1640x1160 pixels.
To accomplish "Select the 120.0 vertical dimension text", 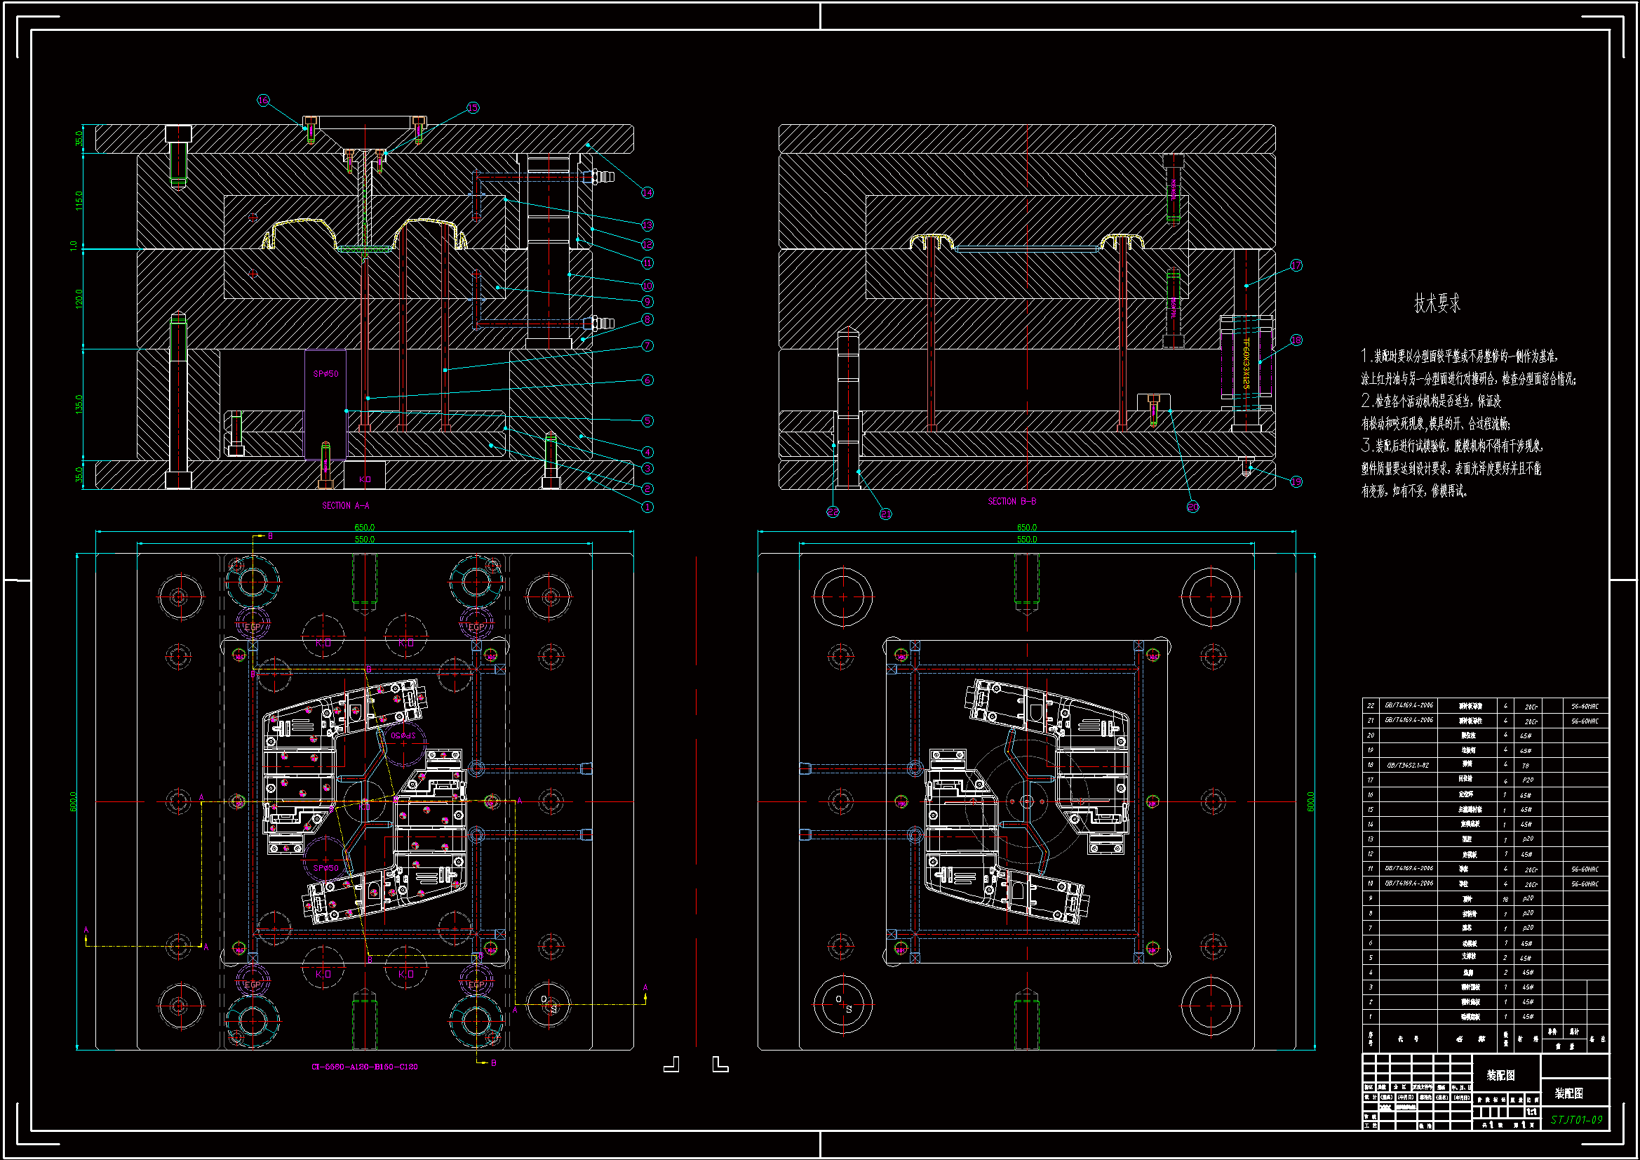I will point(79,298).
